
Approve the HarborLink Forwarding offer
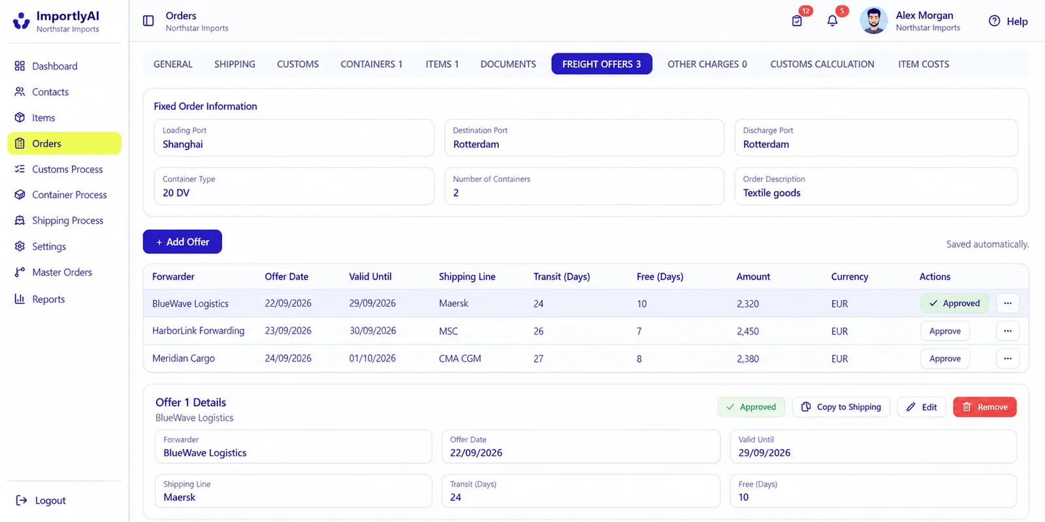(x=945, y=331)
